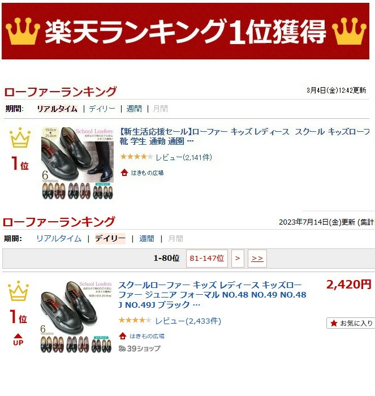The width and height of the screenshot is (375, 396).
Task: Switch to the デイリー tab in the upper ranking
Action: [102, 109]
